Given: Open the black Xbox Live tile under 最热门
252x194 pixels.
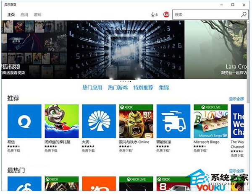Looking at the screenshot, I should [x=136, y=184].
